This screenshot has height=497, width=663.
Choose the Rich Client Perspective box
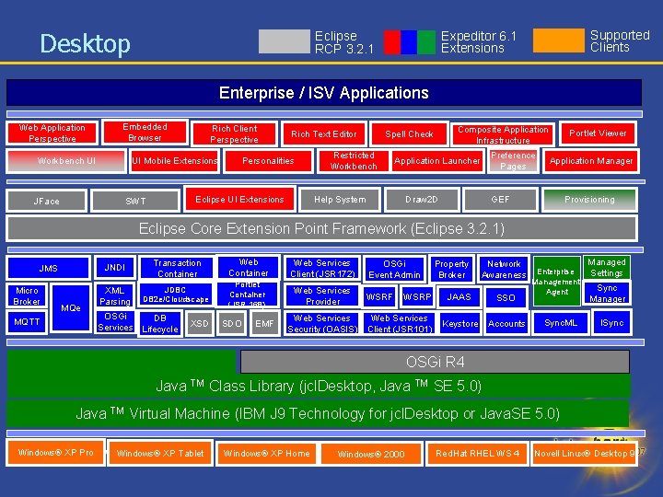(234, 133)
